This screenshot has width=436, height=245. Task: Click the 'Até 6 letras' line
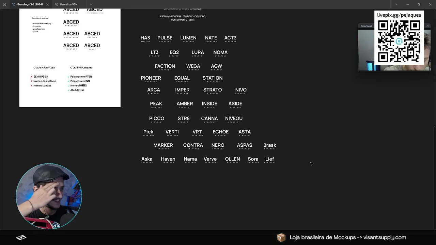point(77,90)
